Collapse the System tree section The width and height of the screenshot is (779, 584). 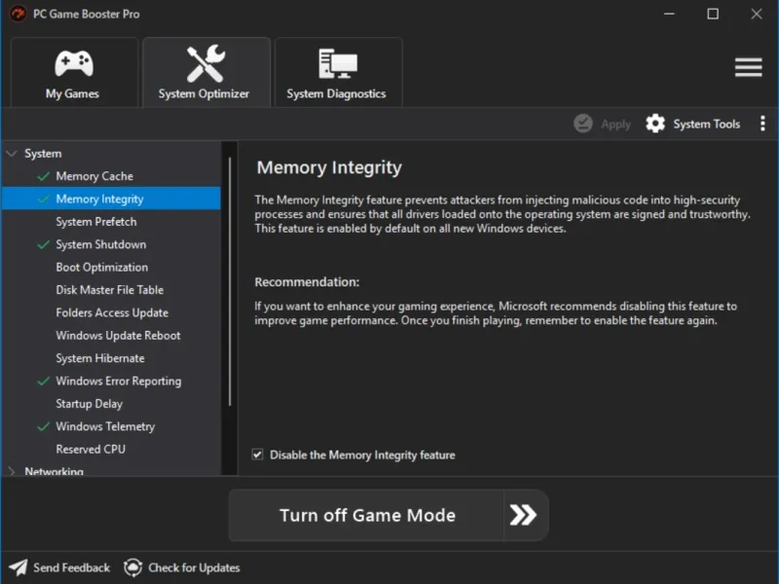12,154
